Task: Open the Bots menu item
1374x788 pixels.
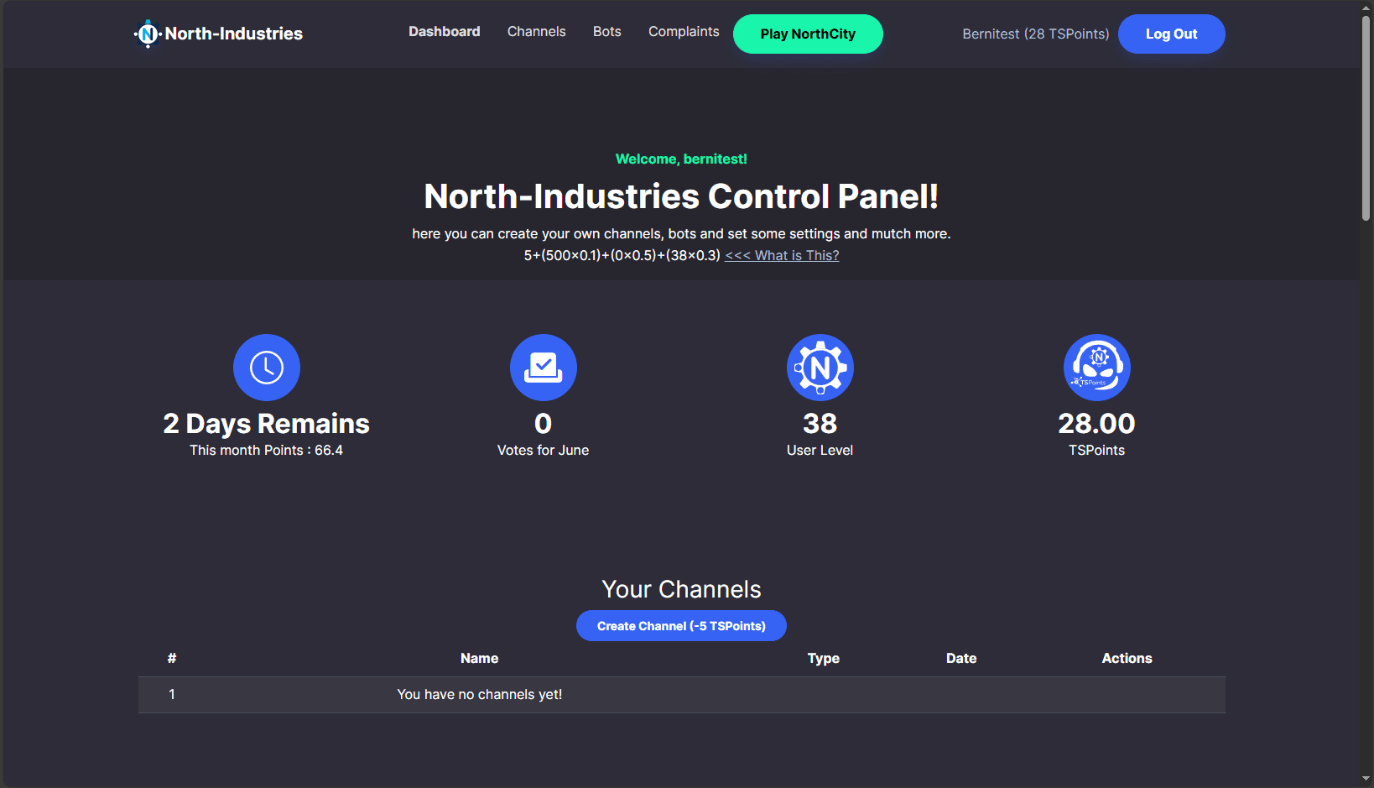Action: point(606,32)
